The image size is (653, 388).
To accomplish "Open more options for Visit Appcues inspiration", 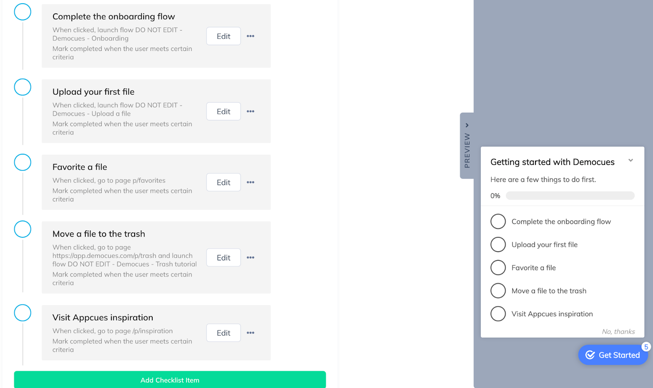I will 251,333.
